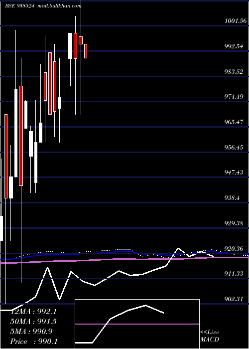
Task: Click the 5MA : 990.9 readout
Action: [x=31, y=332]
